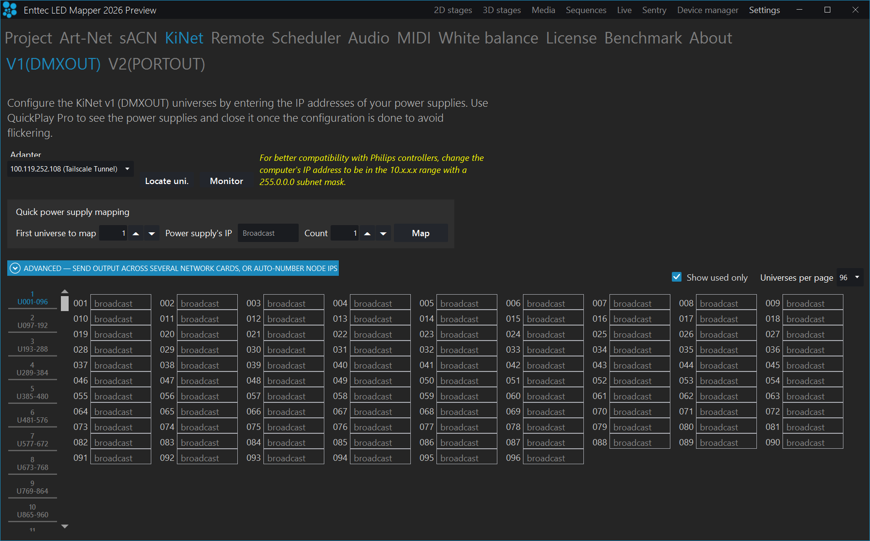The width and height of the screenshot is (870, 541).
Task: Switch to V2(PORTOUT) sub-tab
Action: coord(157,64)
